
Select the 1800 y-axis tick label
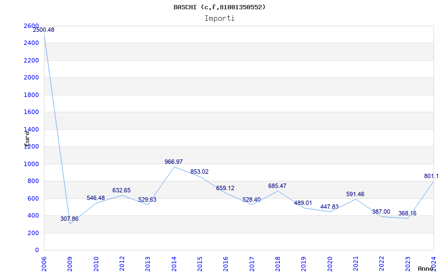(31, 95)
